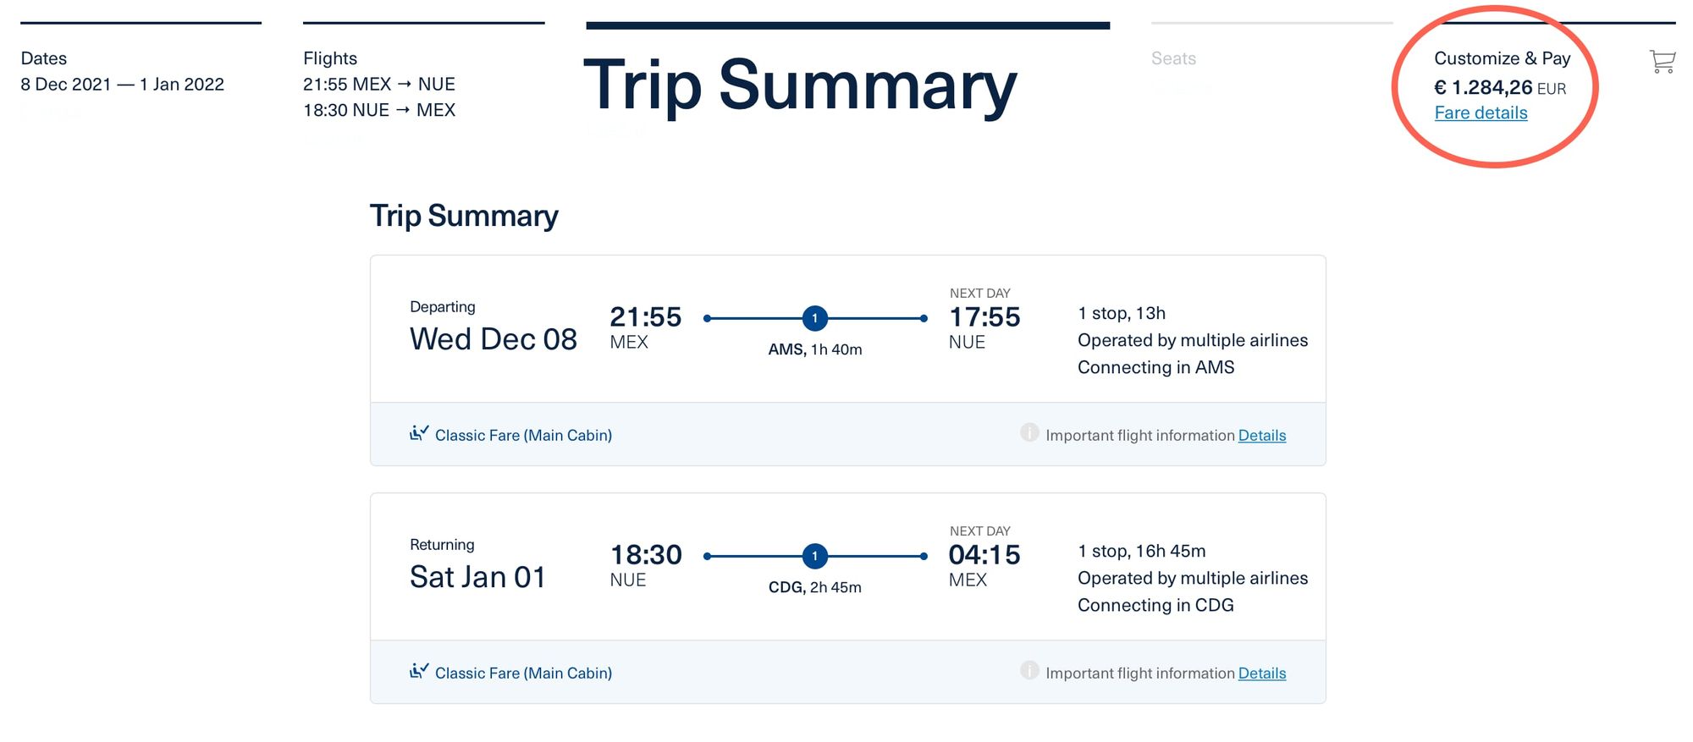Viewport: 1693px width, 742px height.
Task: Click the € 1.284,26 total price
Action: 1499,87
